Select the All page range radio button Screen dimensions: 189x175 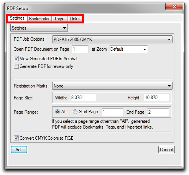[x=58, y=112]
